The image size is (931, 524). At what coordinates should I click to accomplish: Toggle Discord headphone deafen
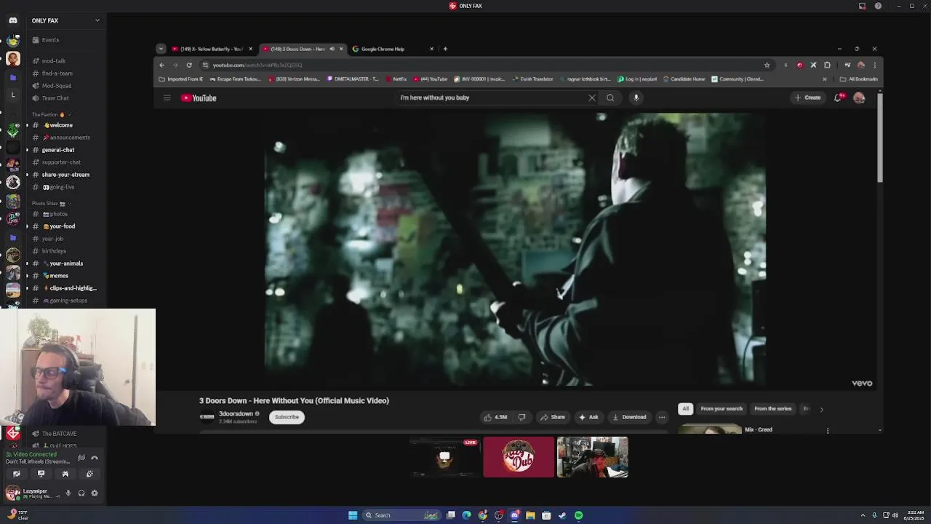click(x=81, y=493)
